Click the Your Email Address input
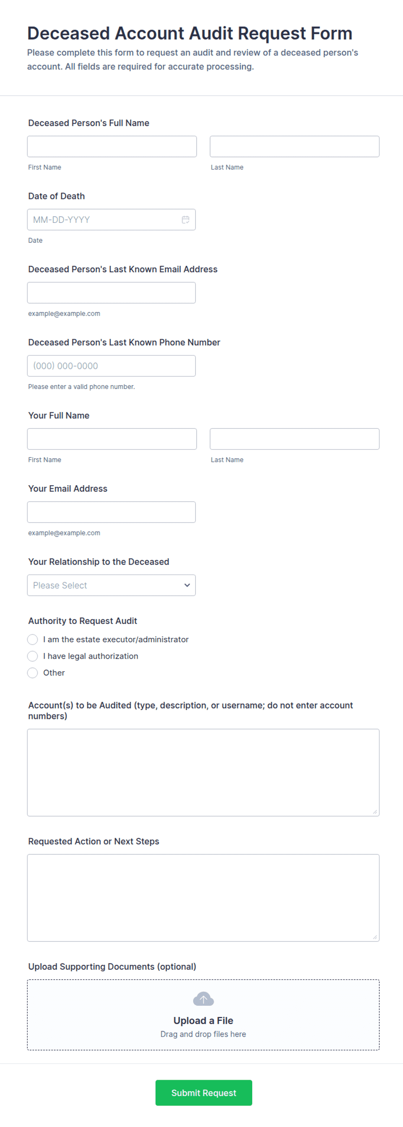The image size is (403, 1127). pos(111,512)
